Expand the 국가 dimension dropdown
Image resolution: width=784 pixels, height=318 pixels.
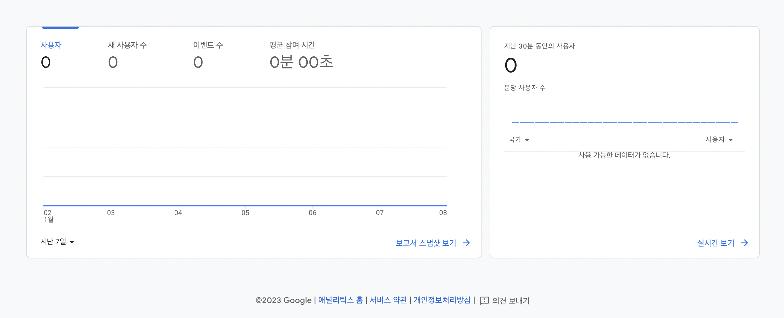[x=515, y=139]
